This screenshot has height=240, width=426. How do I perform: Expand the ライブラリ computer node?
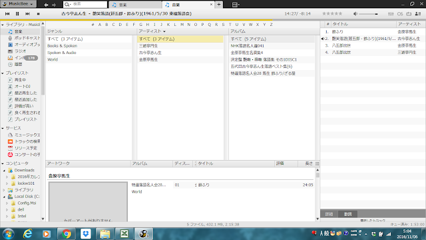(5, 190)
